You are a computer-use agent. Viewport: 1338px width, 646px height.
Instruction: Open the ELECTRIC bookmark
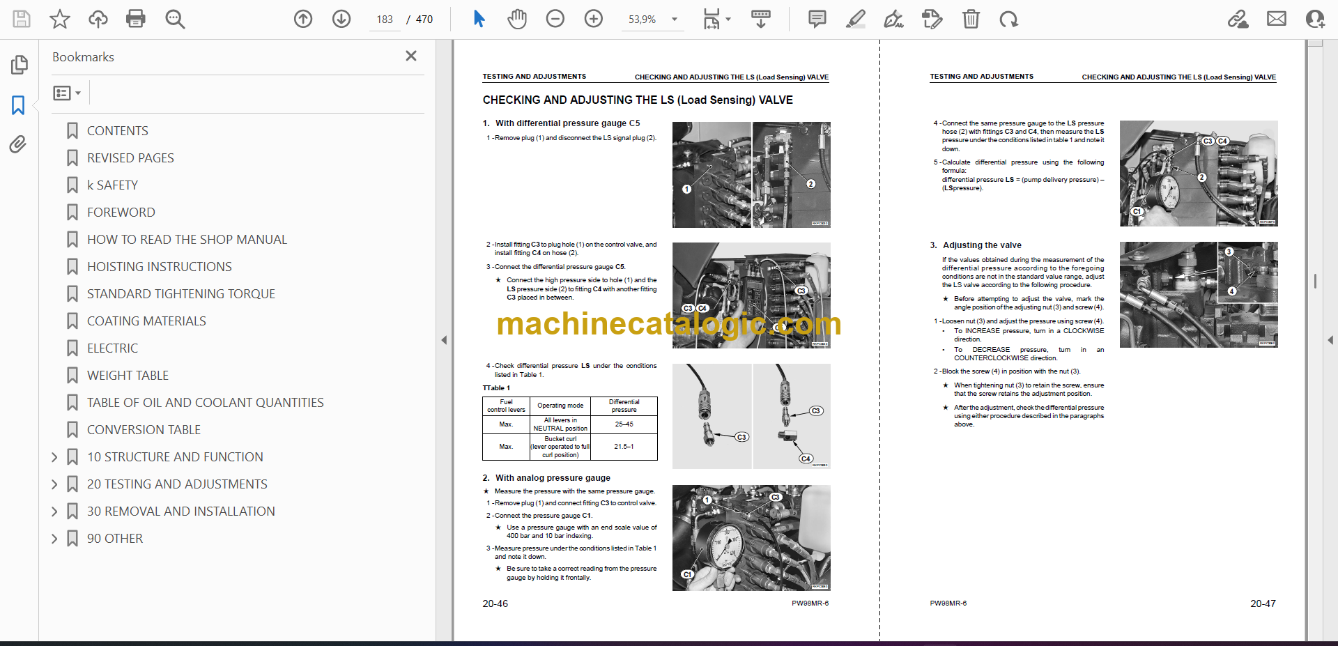(x=112, y=348)
